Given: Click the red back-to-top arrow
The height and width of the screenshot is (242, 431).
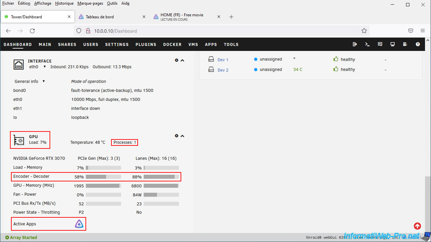Looking at the screenshot, I should coord(417,226).
